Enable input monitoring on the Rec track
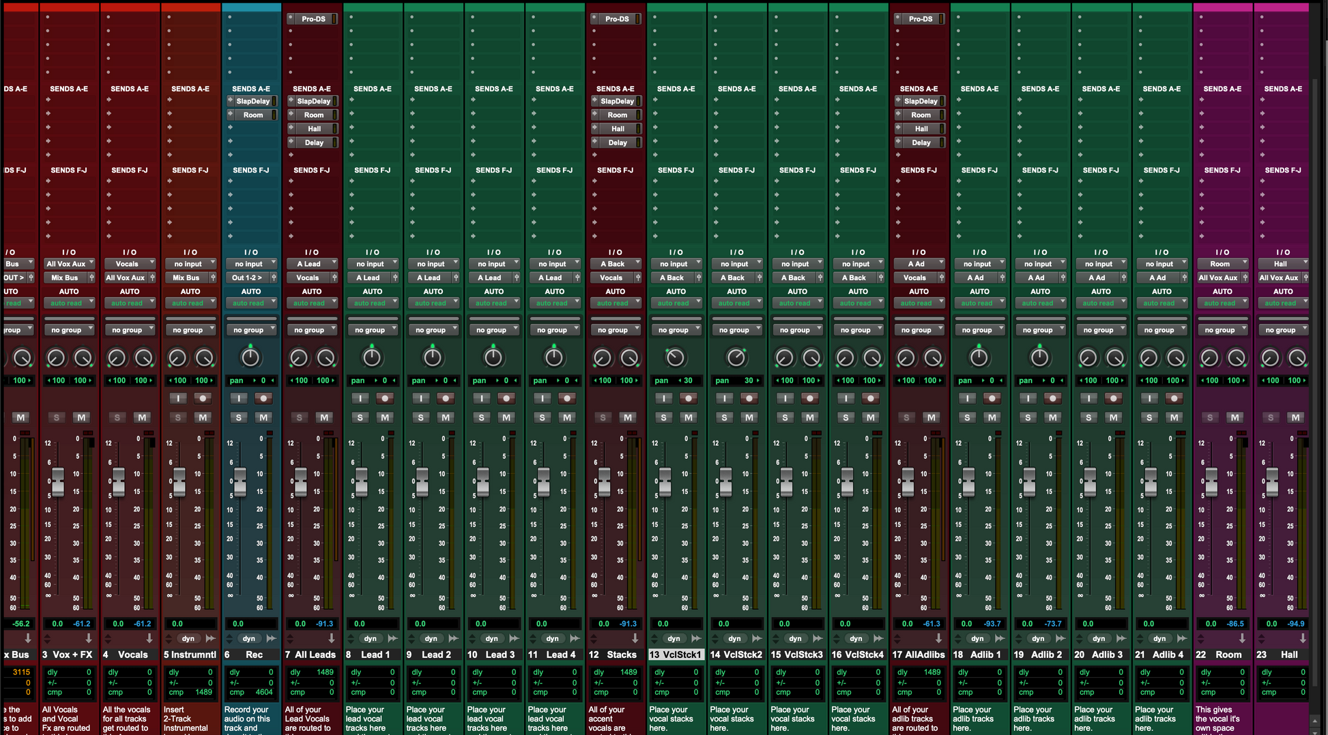Screen dimensions: 1328x735 click(x=238, y=398)
